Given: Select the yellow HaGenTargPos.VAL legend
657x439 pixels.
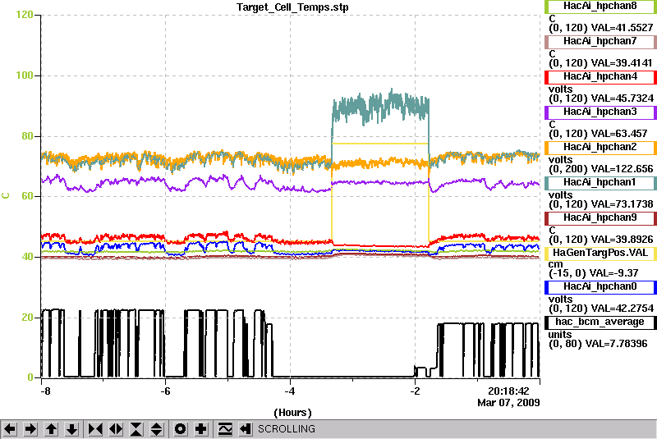Looking at the screenshot, I should [x=600, y=254].
